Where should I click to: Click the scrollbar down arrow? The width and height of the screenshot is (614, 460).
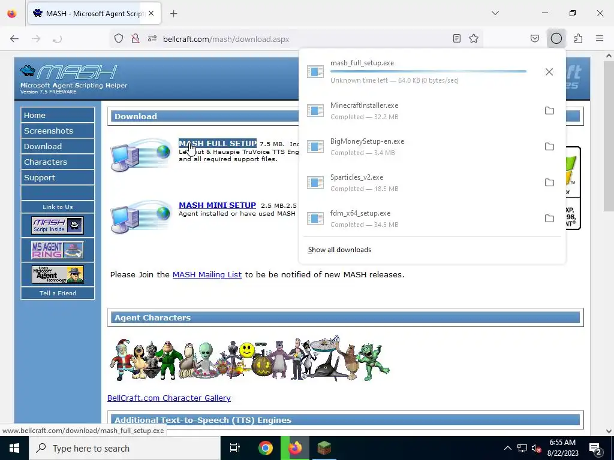pyautogui.click(x=609, y=431)
